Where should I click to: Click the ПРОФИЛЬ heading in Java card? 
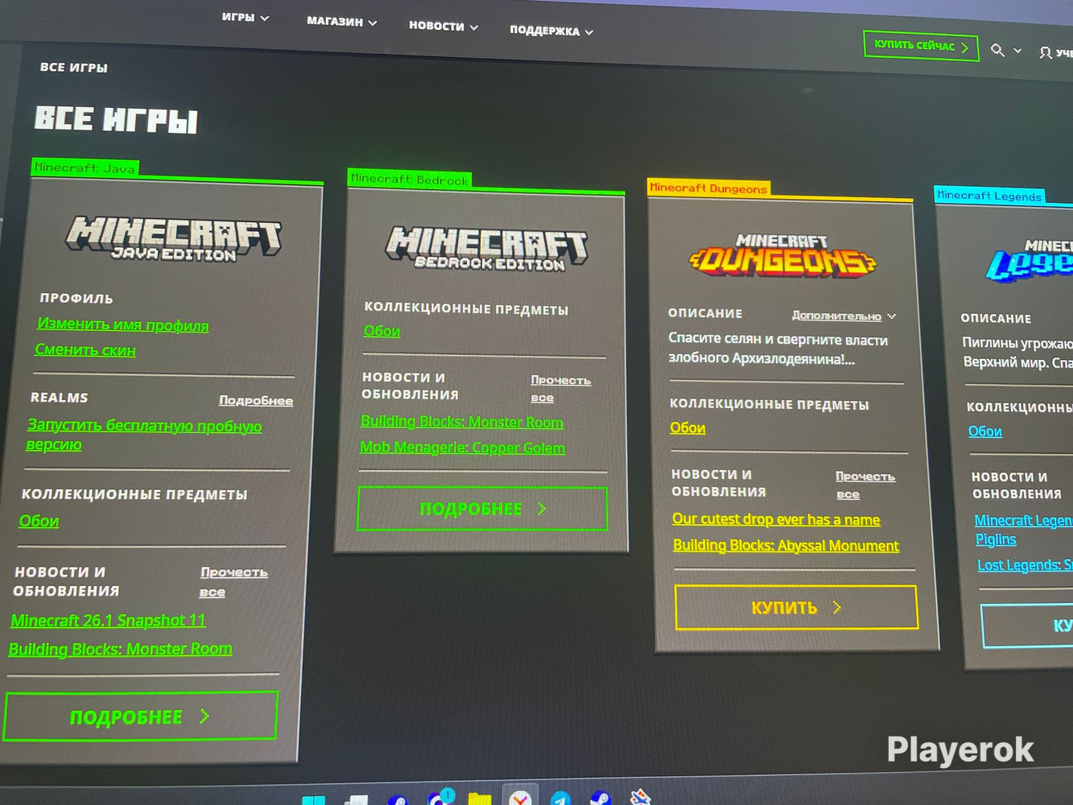pos(76,298)
